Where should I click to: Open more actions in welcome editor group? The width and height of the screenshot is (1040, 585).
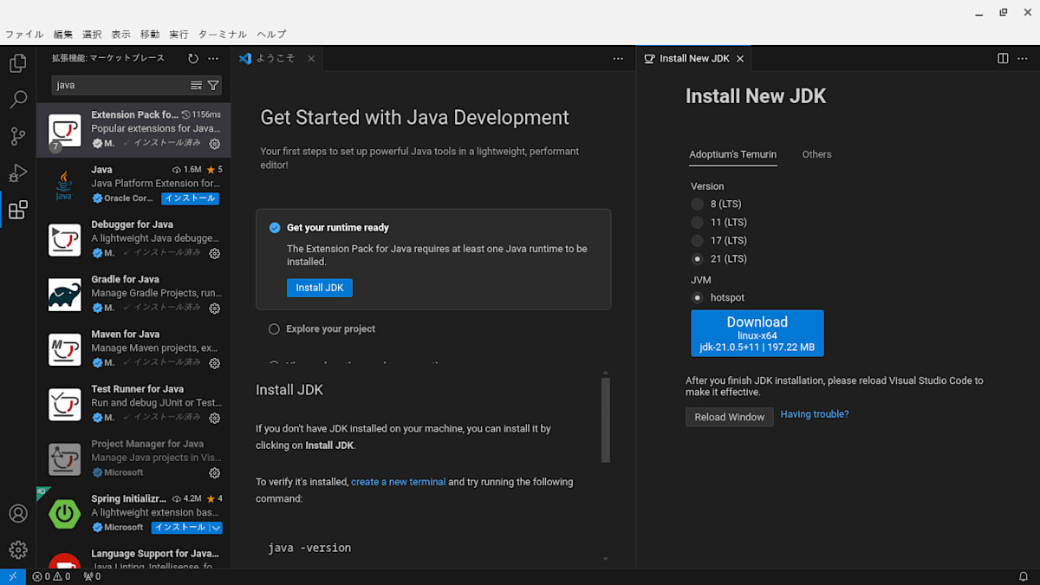(618, 58)
